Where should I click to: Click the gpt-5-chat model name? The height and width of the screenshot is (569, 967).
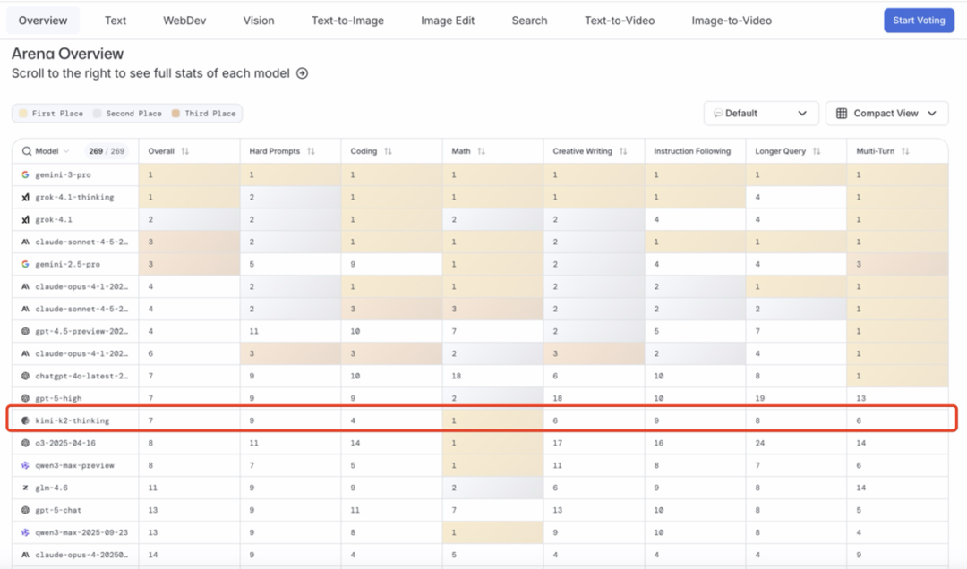(x=58, y=510)
